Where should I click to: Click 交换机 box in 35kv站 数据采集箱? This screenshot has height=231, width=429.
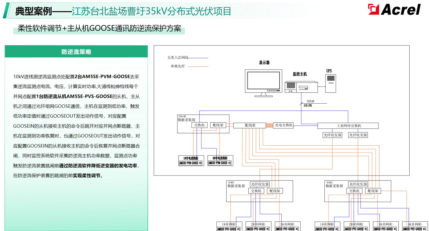tap(199, 125)
